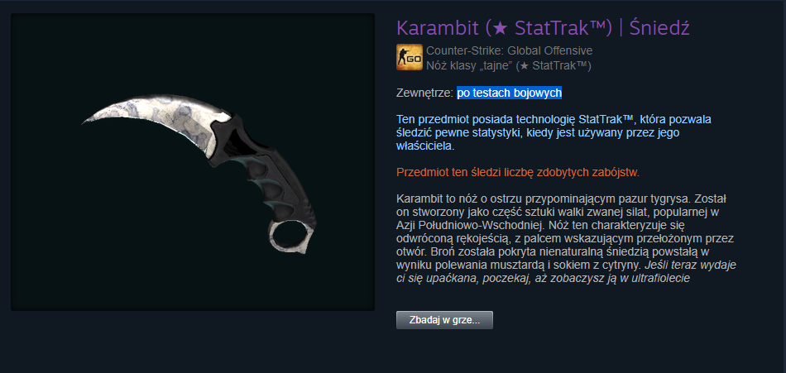
Task: Click the orange kill-tracking text line
Action: pyautogui.click(x=518, y=173)
